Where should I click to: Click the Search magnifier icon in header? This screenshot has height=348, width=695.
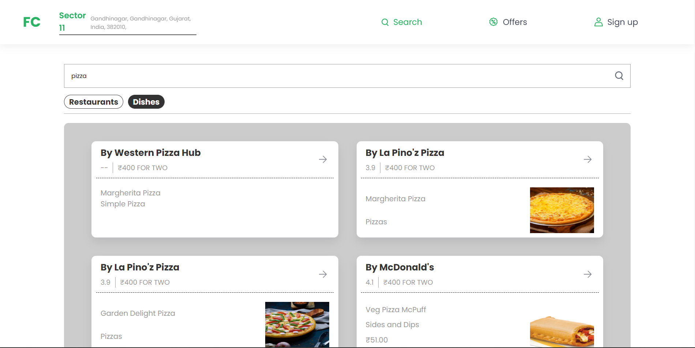coord(385,22)
